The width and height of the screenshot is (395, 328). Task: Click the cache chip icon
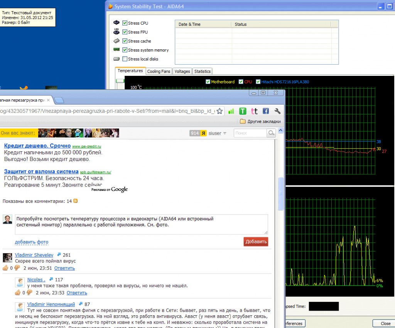[116, 41]
